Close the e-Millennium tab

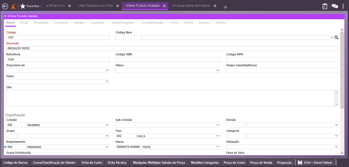(x=69, y=6)
